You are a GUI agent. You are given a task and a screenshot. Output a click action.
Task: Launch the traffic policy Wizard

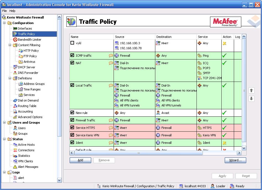click(x=235, y=160)
